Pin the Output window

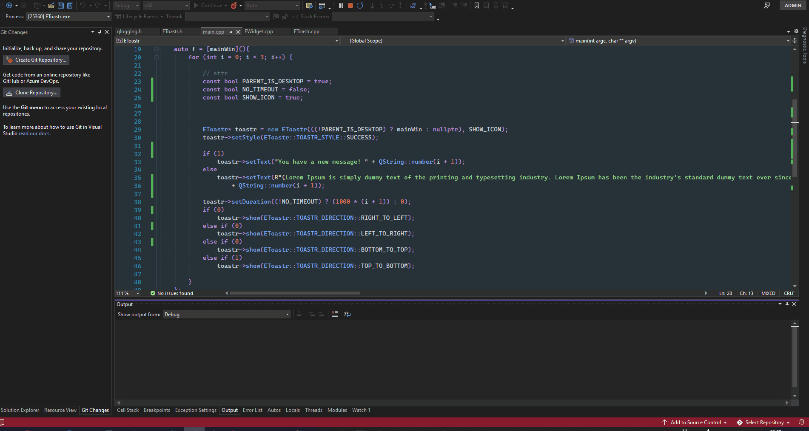tap(787, 304)
